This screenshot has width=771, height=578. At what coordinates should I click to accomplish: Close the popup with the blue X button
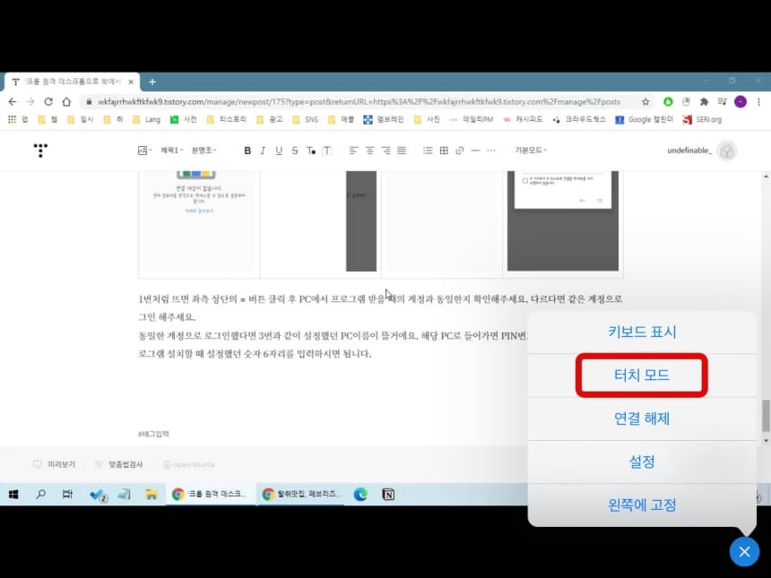coord(743,552)
